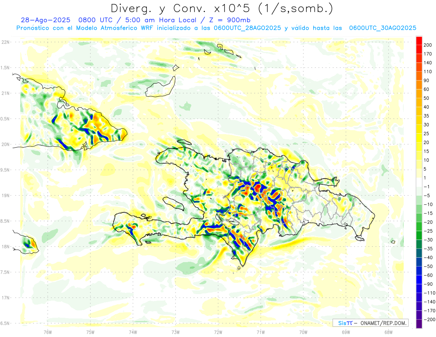Click the longitude label "75W"
This screenshot has height=337, width=436.
point(90,332)
